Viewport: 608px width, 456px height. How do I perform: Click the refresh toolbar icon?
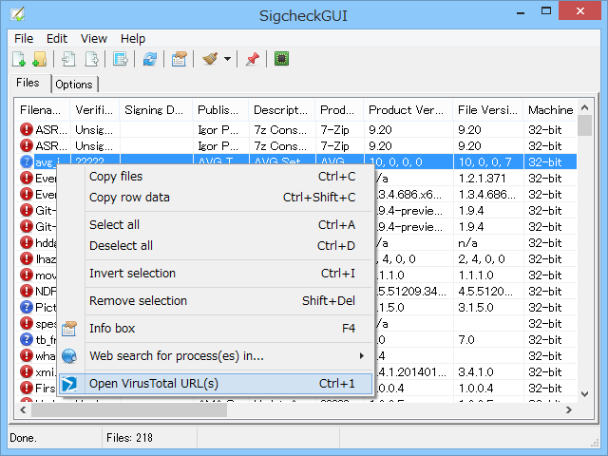150,59
